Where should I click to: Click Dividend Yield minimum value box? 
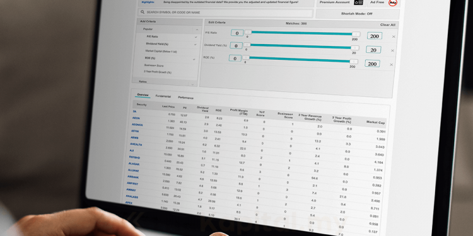coord(237,45)
